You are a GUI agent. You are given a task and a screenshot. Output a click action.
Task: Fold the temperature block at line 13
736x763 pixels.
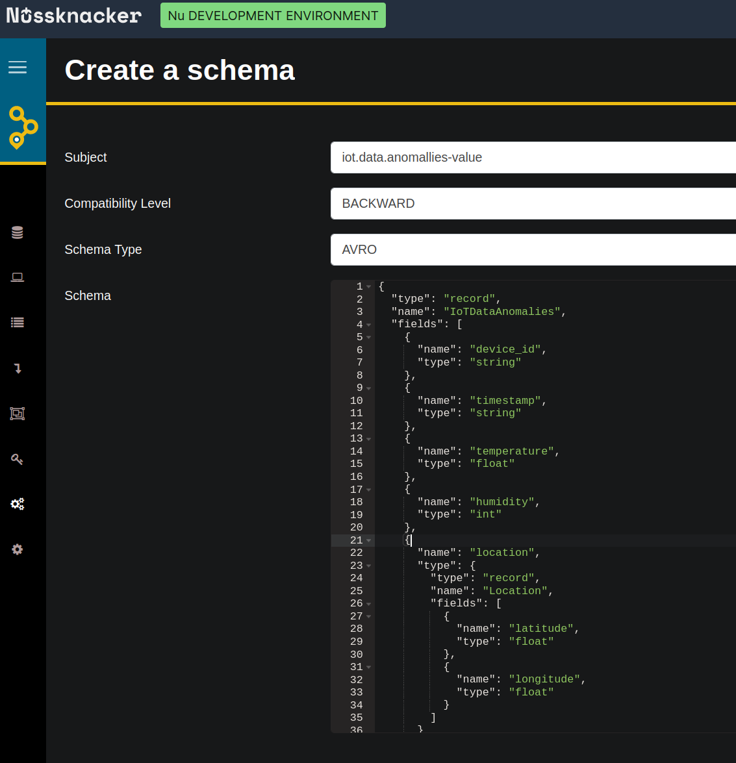[369, 439]
